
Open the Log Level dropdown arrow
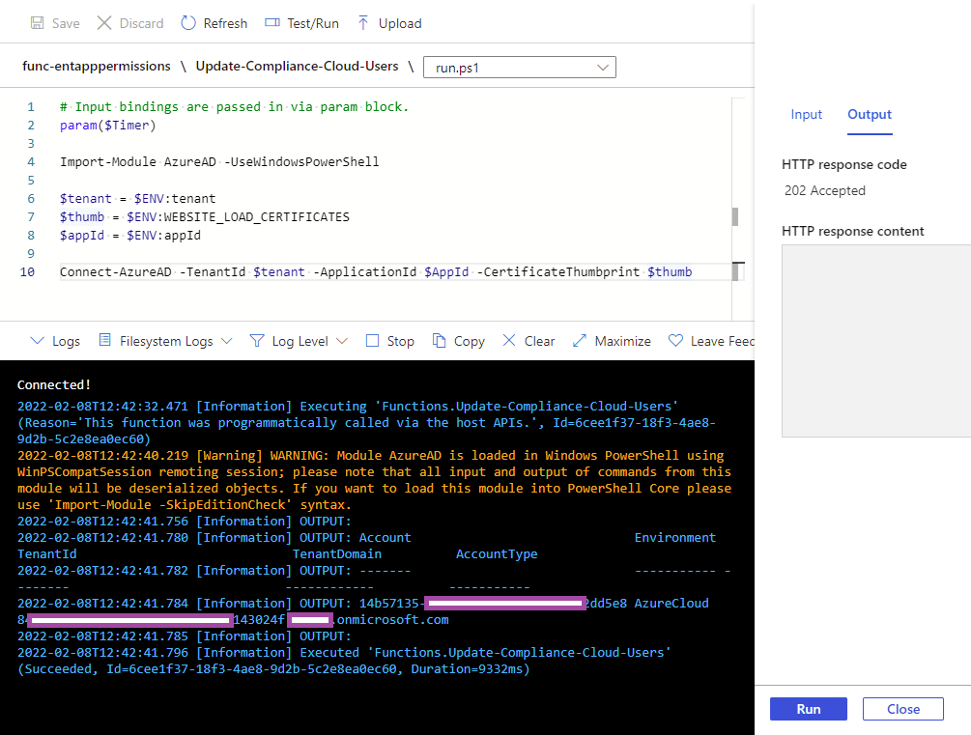pos(342,341)
